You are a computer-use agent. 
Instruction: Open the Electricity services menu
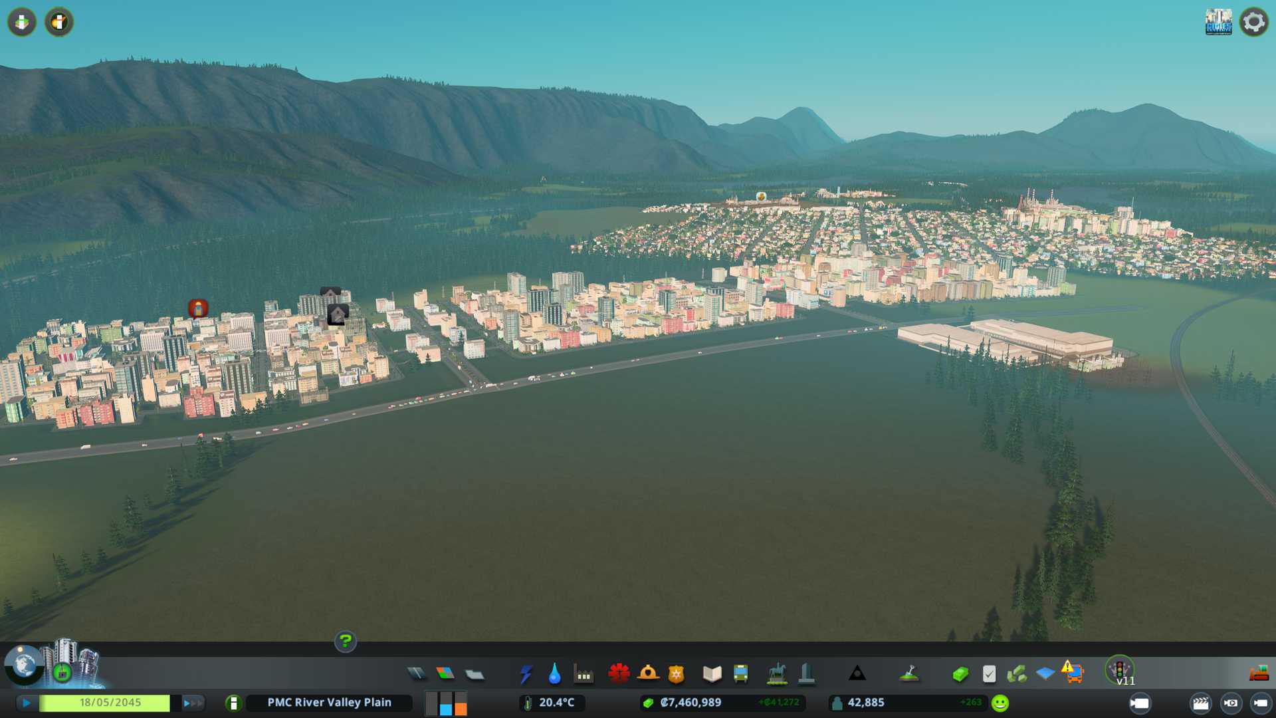(x=526, y=674)
